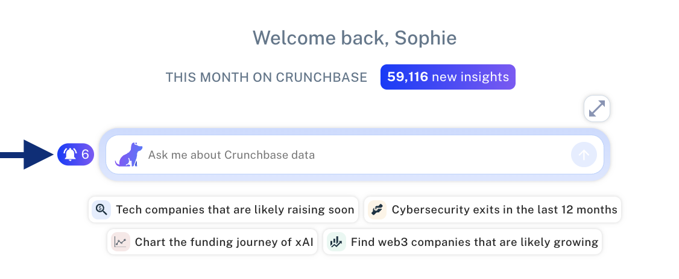
Task: Select Cybersecurity exits last 12 months suggestion
Action: coord(493,210)
